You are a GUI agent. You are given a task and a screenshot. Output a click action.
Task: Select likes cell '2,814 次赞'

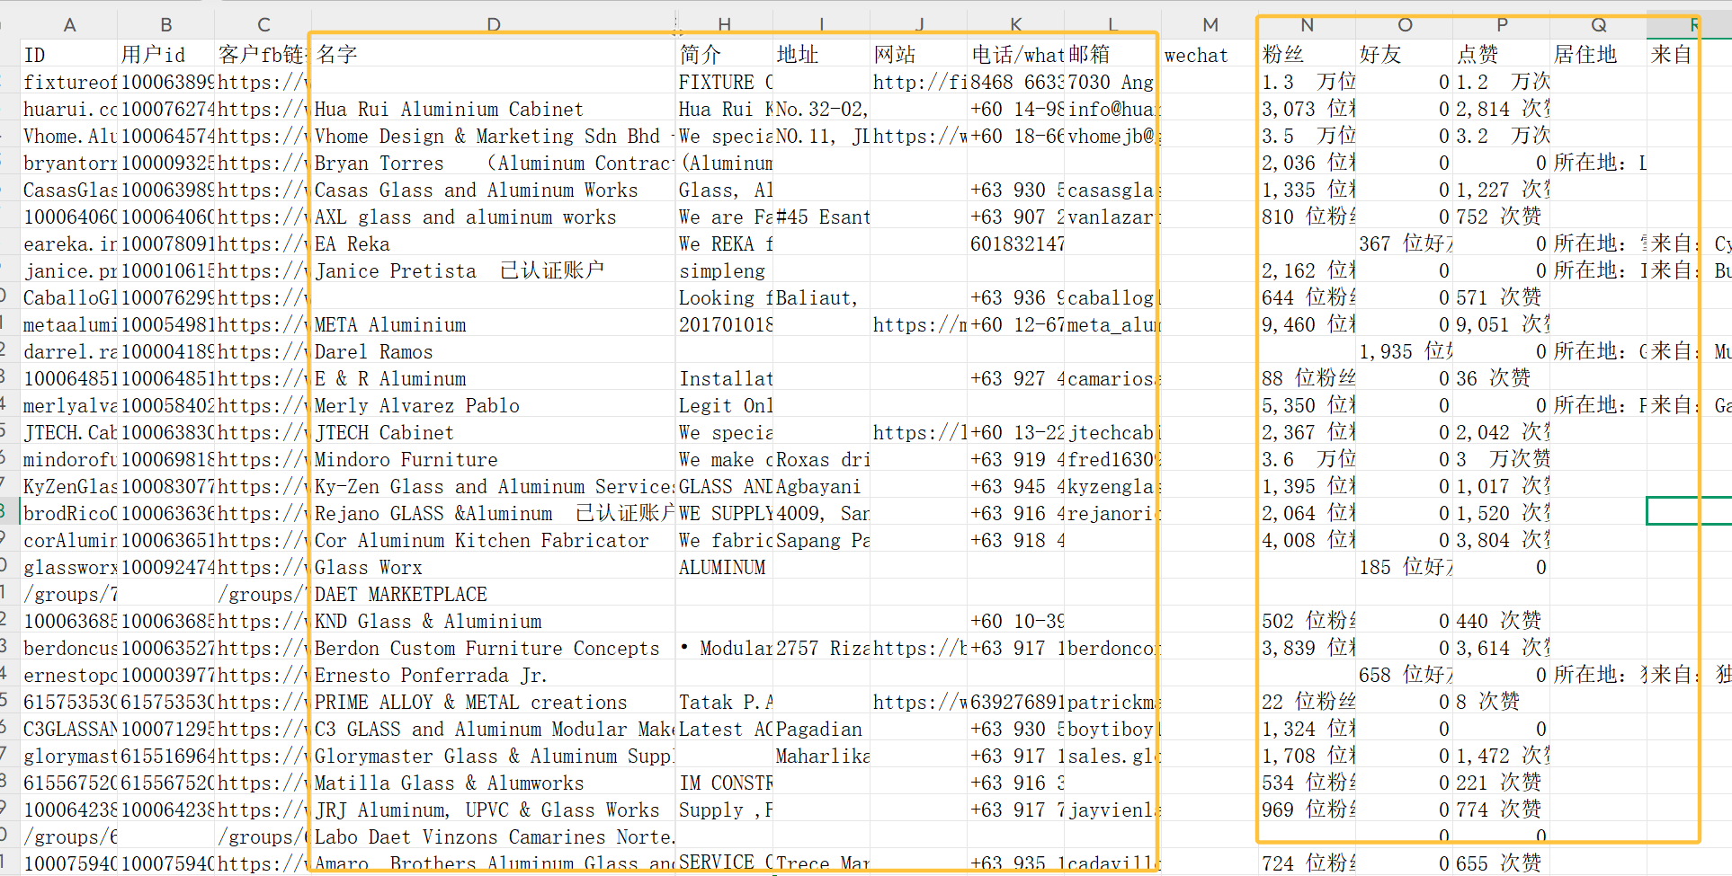coord(1502,109)
